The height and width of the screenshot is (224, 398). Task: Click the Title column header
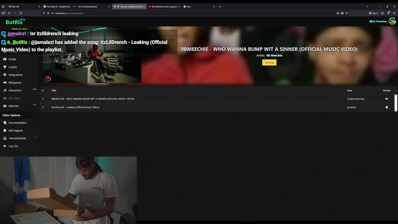[54, 90]
